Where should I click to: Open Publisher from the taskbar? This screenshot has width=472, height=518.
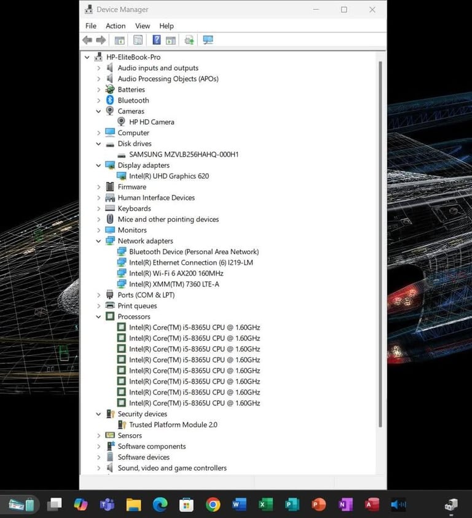292,504
